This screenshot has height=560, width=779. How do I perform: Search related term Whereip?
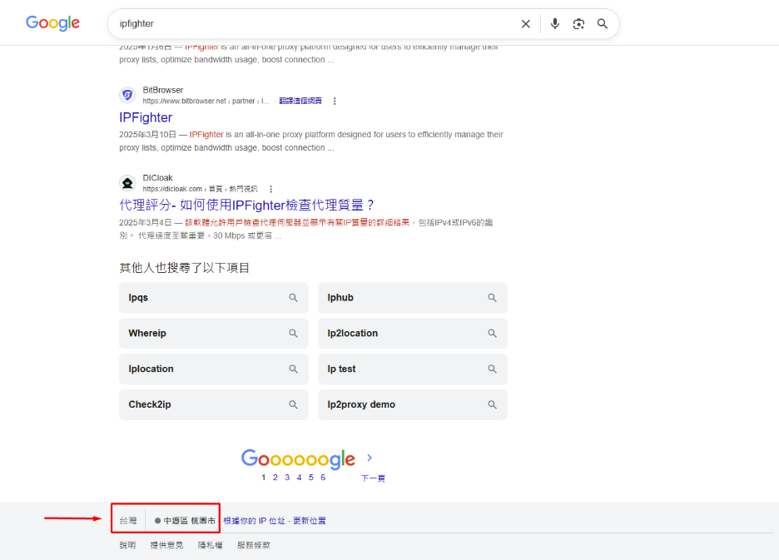(x=214, y=334)
